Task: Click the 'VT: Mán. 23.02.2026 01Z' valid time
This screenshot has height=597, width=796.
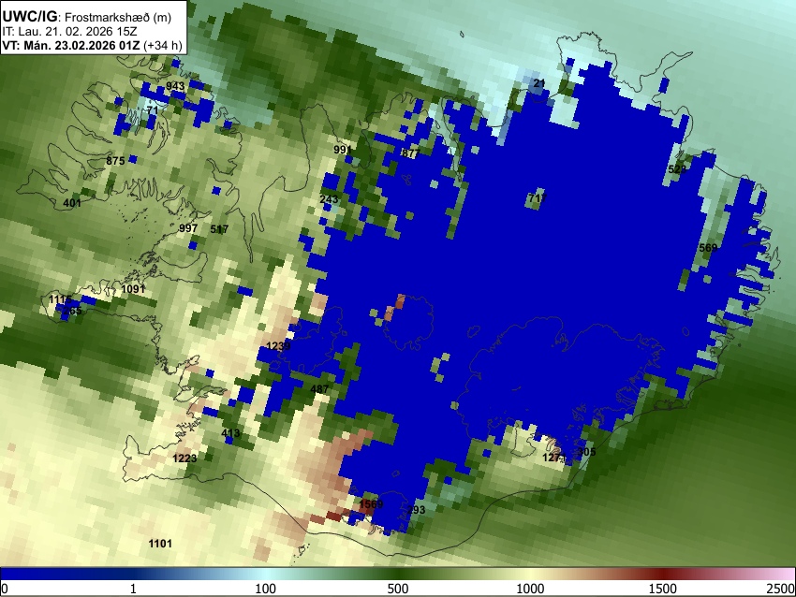Action: 71,45
